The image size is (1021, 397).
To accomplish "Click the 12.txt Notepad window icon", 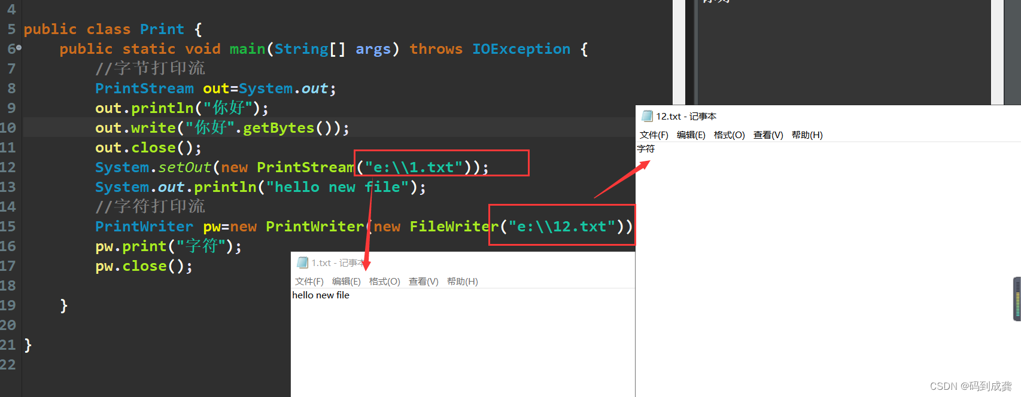I will 647,116.
